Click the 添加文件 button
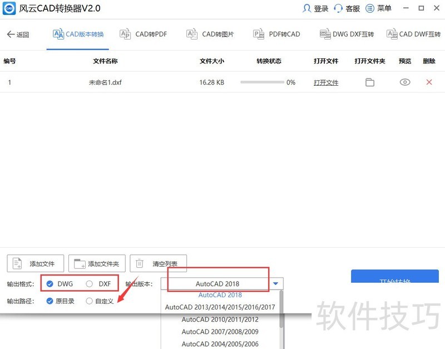 pos(36,263)
